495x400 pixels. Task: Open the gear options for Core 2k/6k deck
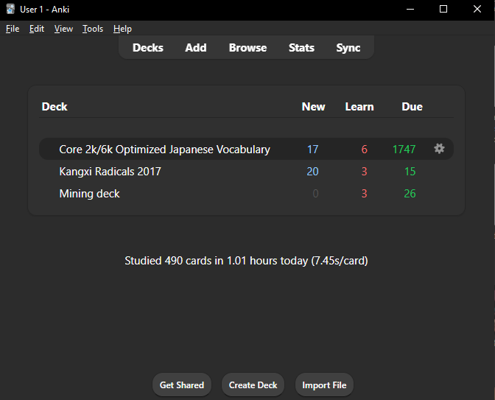(x=439, y=148)
